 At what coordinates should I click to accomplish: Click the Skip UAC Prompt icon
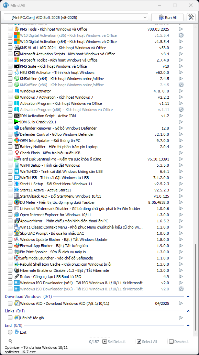pos(17,233)
